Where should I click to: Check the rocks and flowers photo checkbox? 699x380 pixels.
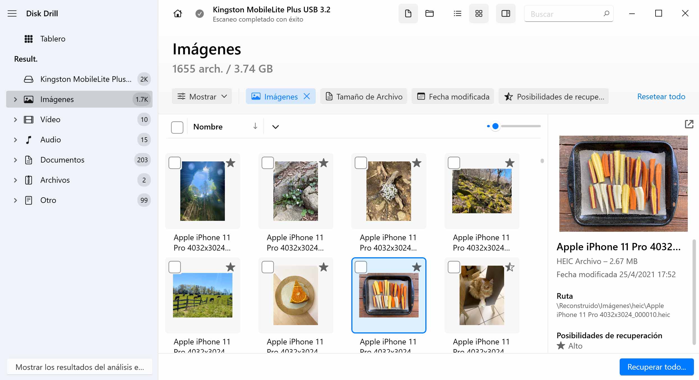(268, 163)
